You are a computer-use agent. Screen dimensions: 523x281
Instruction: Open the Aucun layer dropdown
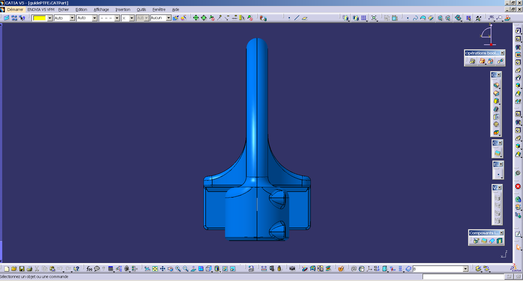169,18
